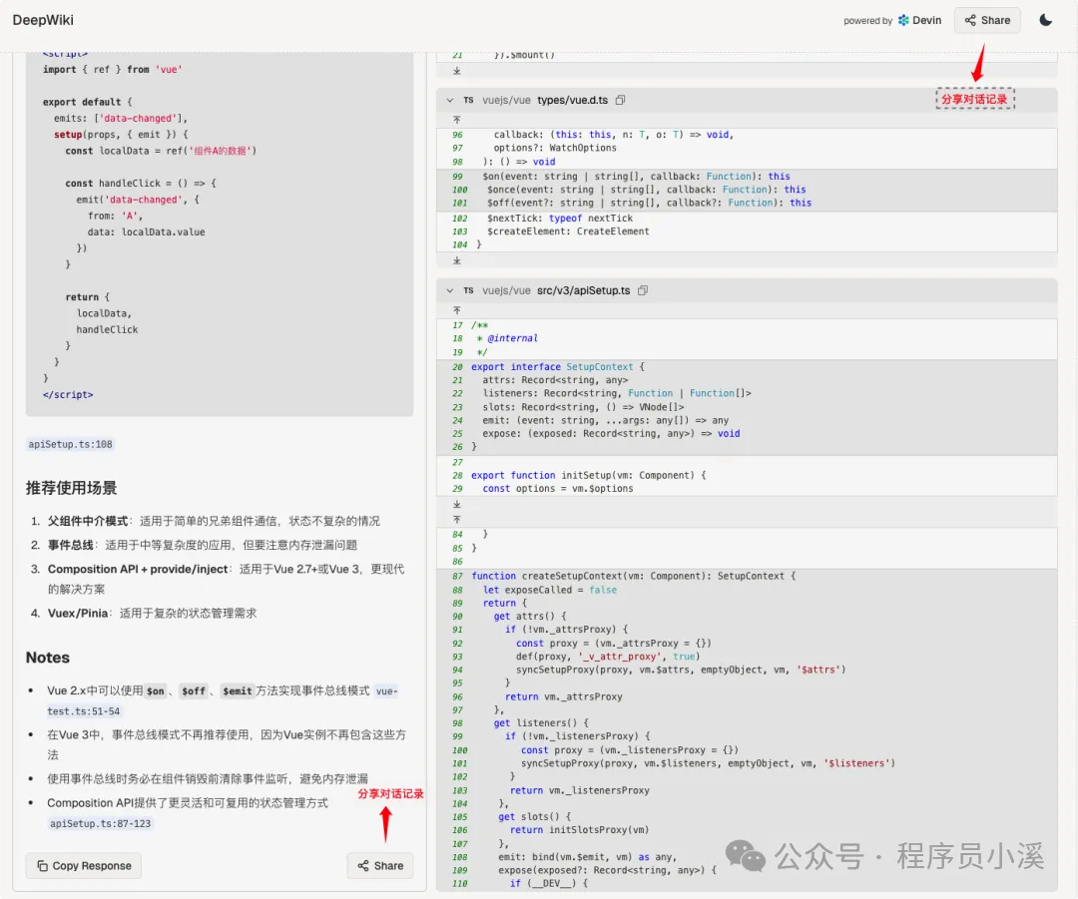This screenshot has width=1078, height=899.
Task: Click line 103 '$createElement: CreateElement'
Action: click(x=568, y=231)
